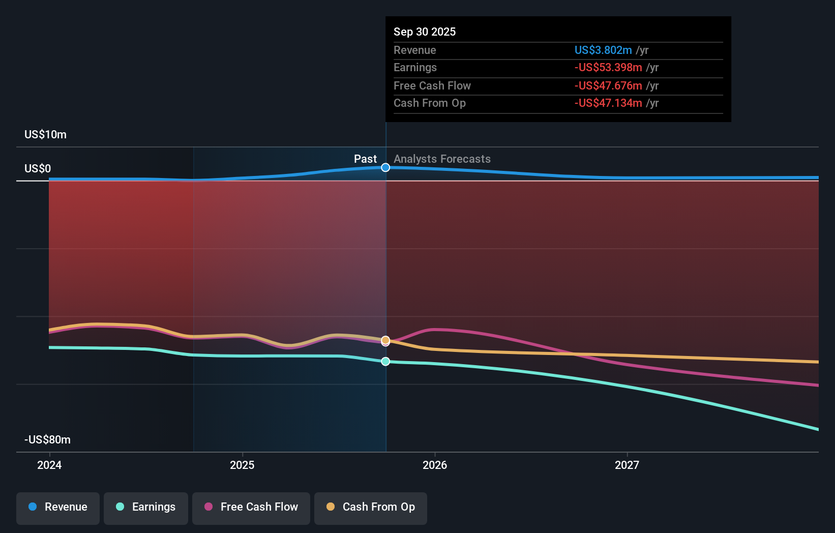Click the 2027 x-axis label
This screenshot has height=533, width=835.
pos(627,465)
